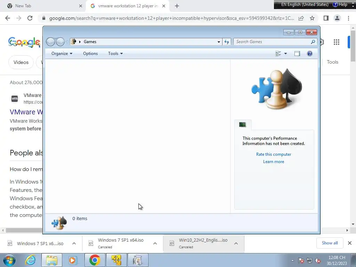Click the Games window back navigation button
The height and width of the screenshot is (267, 356).
point(51,42)
